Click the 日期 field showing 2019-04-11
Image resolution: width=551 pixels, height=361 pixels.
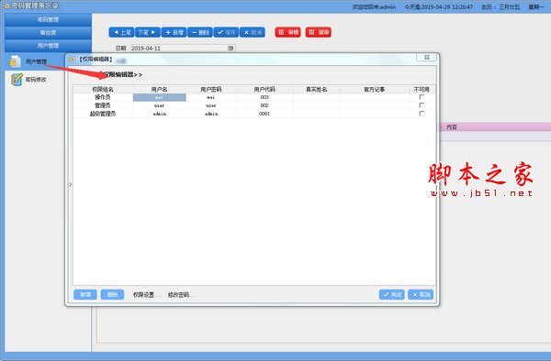183,48
